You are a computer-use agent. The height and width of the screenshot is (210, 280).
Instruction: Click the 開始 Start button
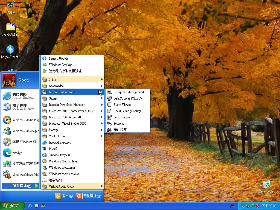[12, 206]
